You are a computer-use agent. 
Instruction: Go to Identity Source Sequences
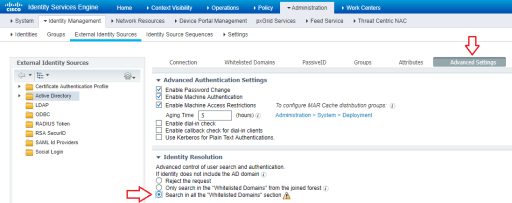[179, 34]
